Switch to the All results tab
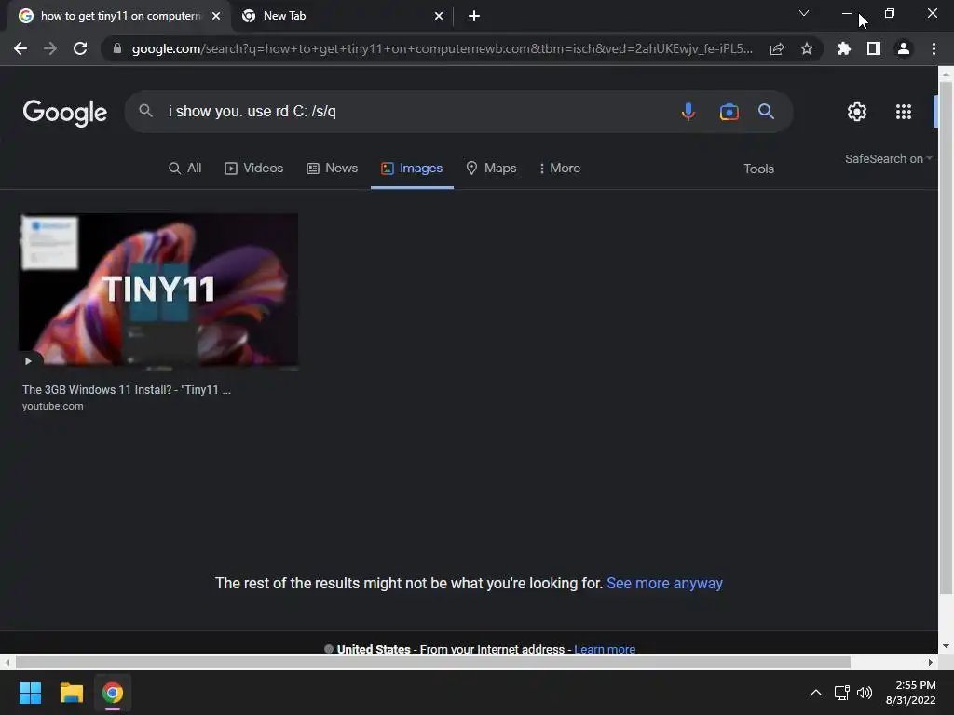Viewport: 954px width, 715px height. pyautogui.click(x=185, y=168)
